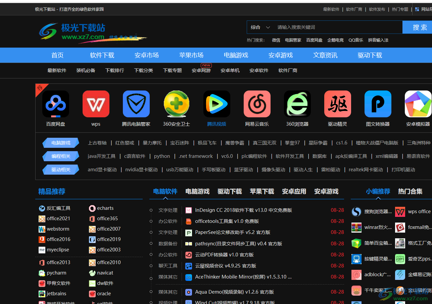Click the 编程相关 blue category tag
This screenshot has height=304, width=432.
[x=61, y=156]
